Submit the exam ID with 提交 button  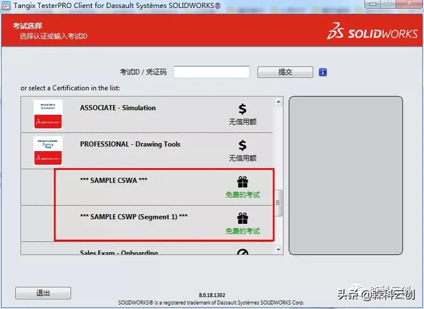coord(286,72)
